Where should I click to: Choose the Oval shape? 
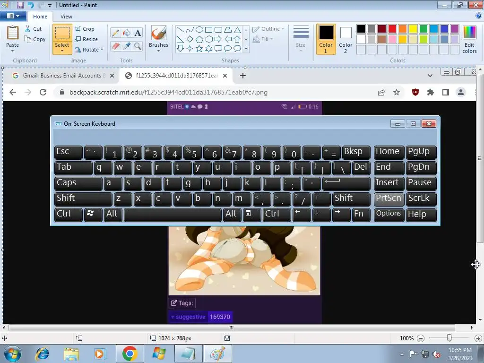pyautogui.click(x=199, y=30)
